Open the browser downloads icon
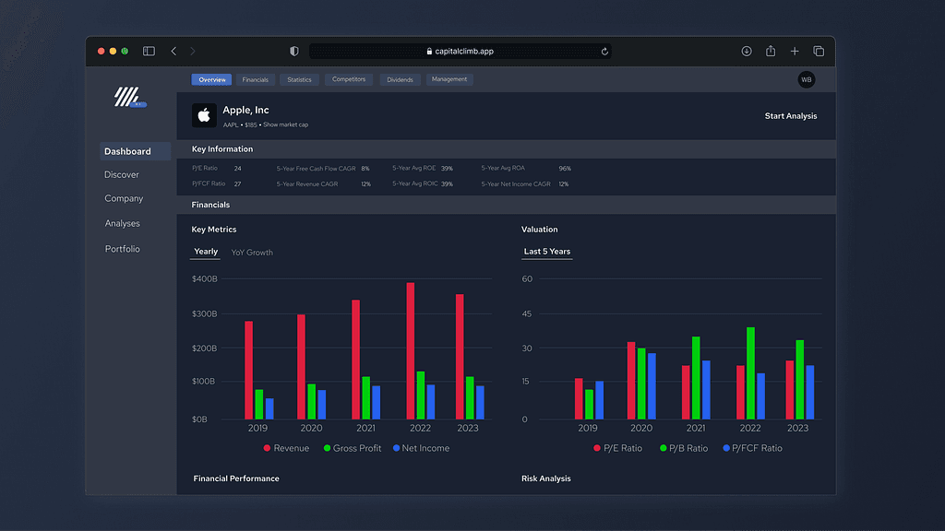Viewport: 945px width, 531px height. [747, 52]
